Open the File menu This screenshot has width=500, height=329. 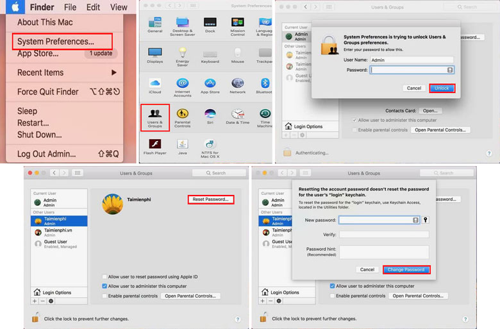[x=70, y=7]
